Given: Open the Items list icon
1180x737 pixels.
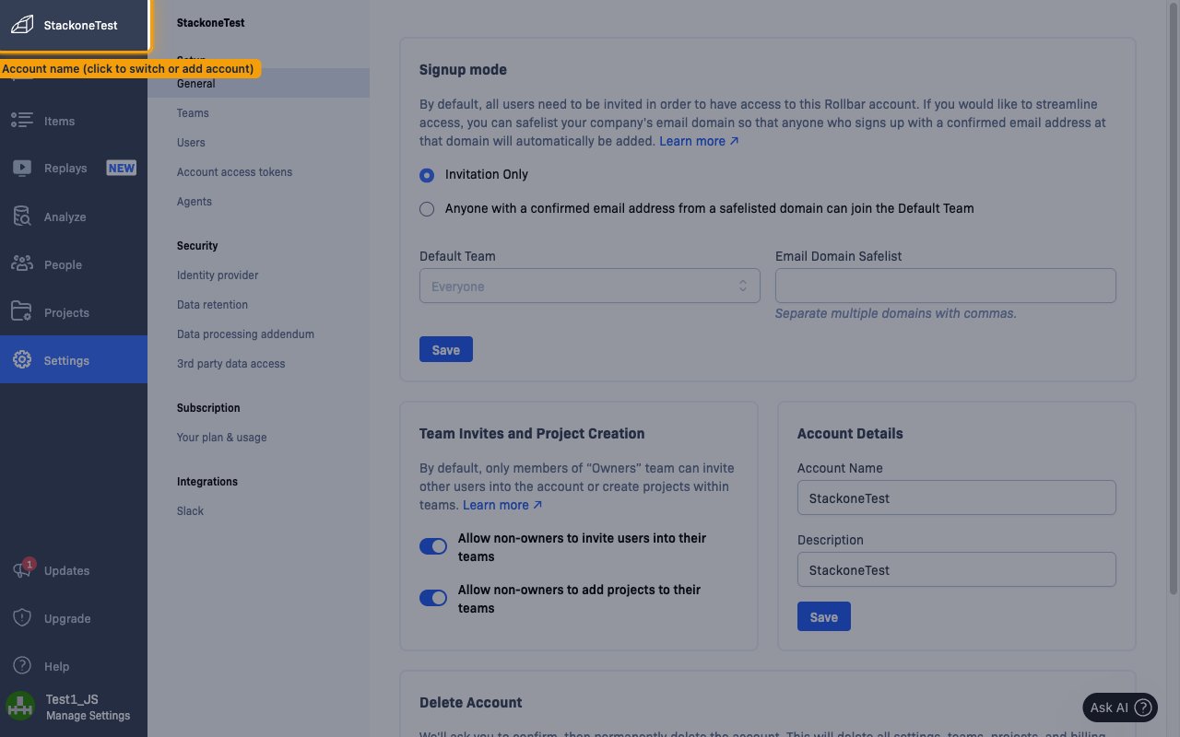Looking at the screenshot, I should pyautogui.click(x=22, y=121).
